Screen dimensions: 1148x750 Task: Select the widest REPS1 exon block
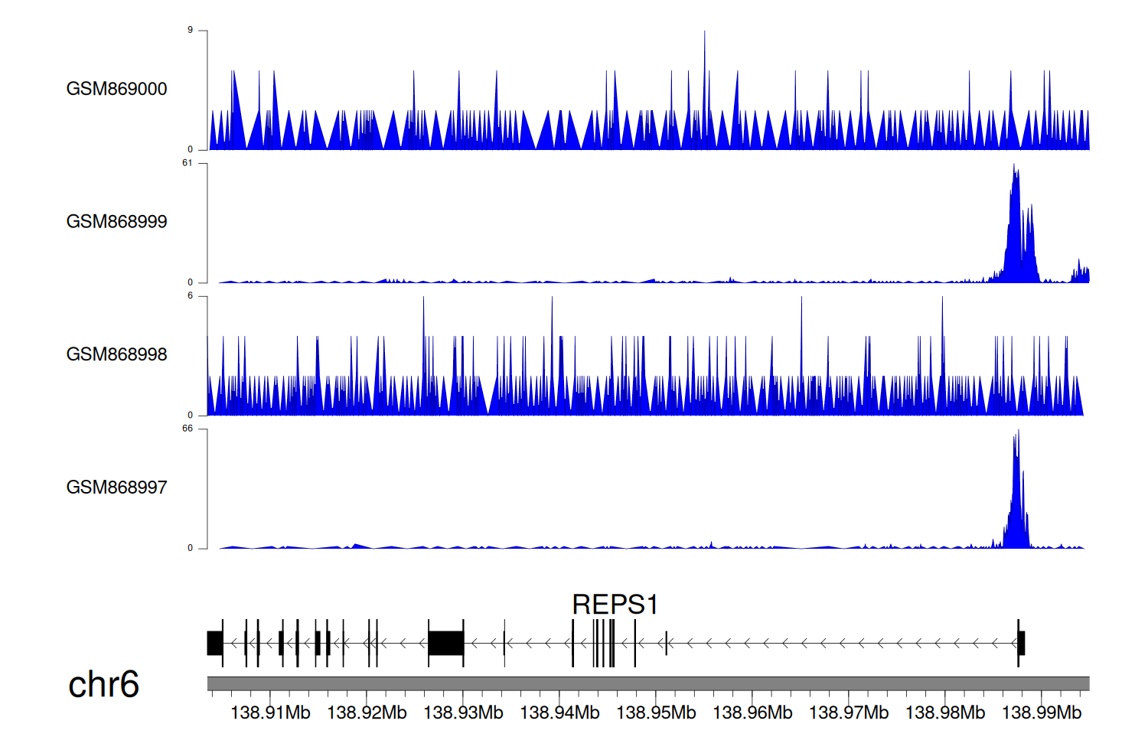(445, 643)
